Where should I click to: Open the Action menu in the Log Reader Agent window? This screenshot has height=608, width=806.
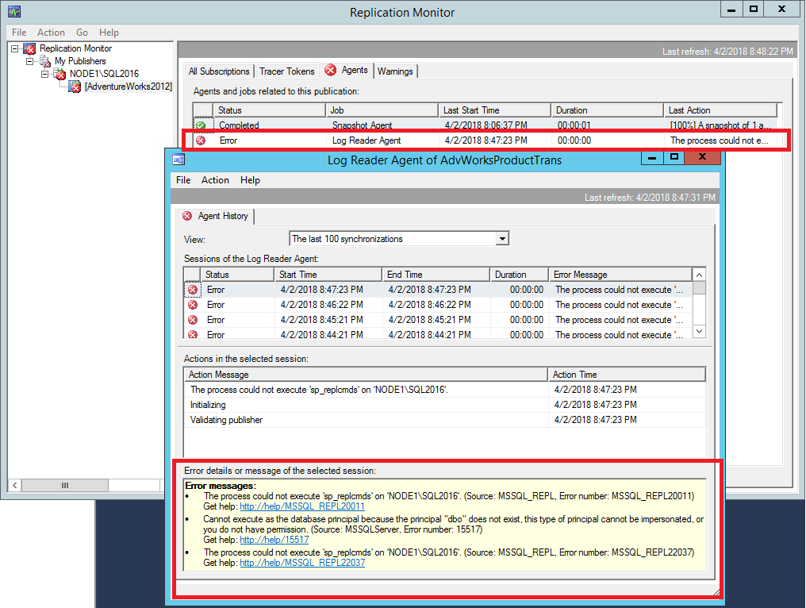[215, 180]
